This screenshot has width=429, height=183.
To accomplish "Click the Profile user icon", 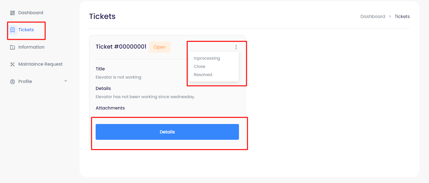I will pos(13,82).
